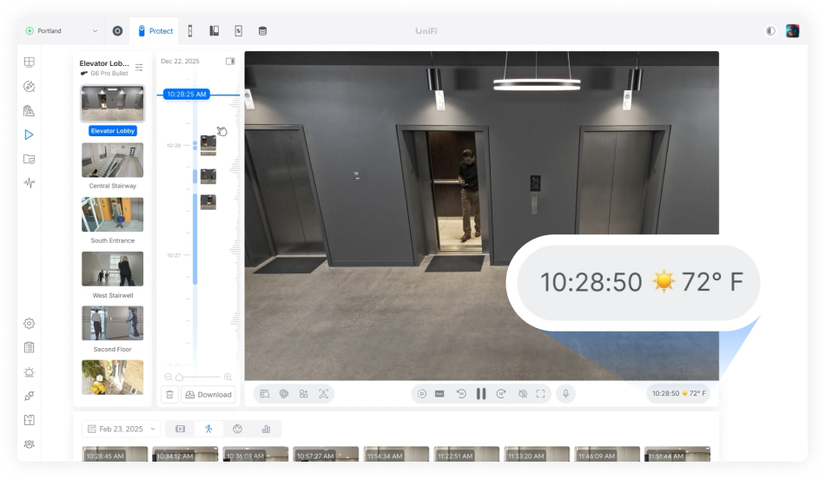This screenshot has width=825, height=479.
Task: Click the alarm siren sidebar icon
Action: point(29,371)
